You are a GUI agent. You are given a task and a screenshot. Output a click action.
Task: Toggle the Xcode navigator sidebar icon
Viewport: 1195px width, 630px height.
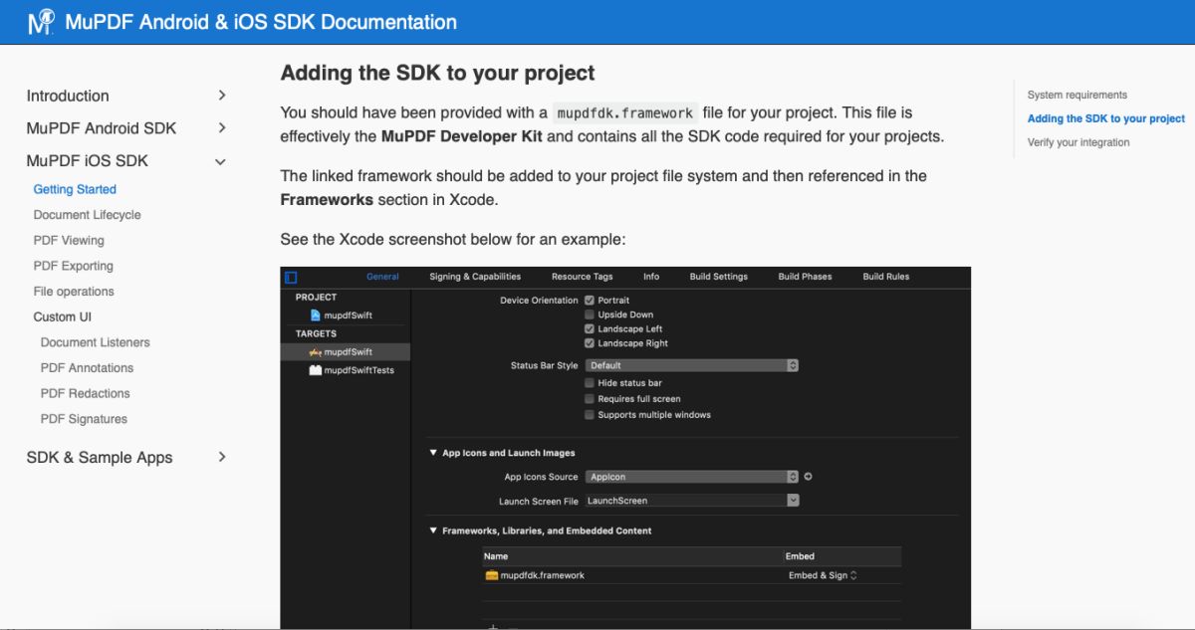(x=291, y=277)
